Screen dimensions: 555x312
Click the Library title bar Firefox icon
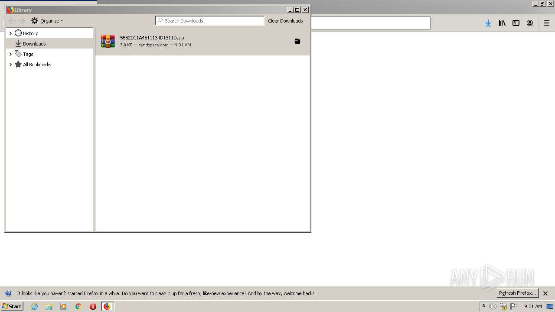point(10,10)
